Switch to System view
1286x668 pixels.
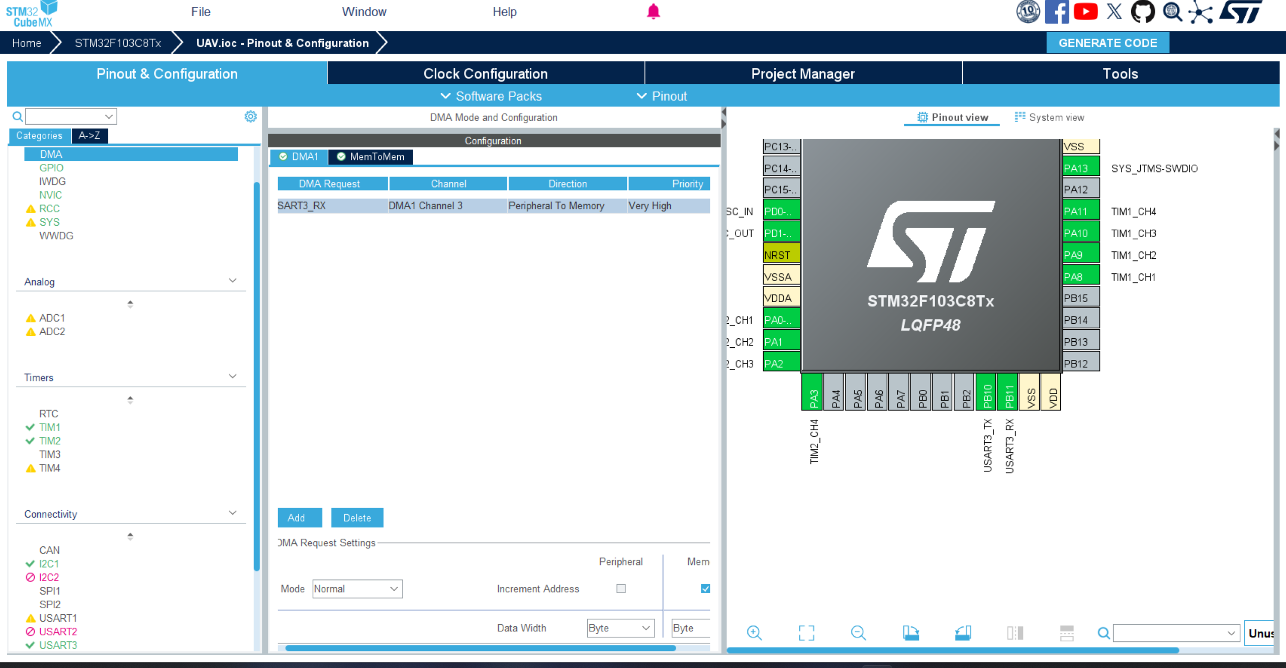1049,117
